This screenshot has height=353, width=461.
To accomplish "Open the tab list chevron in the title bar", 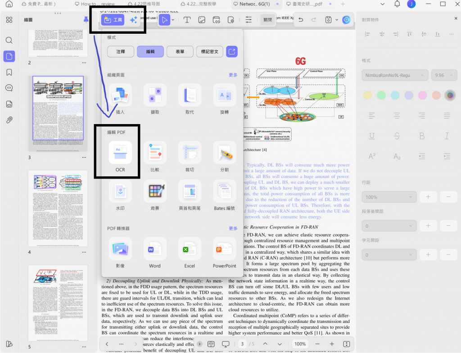I will 382,4.
